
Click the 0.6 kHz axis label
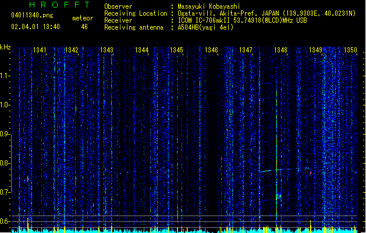point(5,221)
